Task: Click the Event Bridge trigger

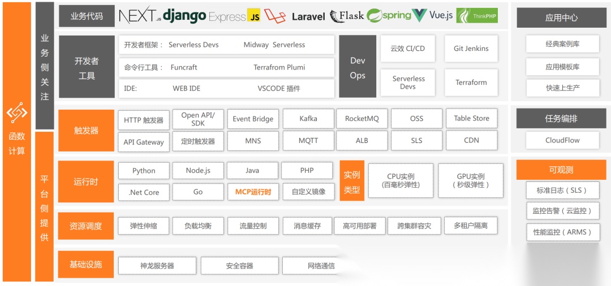Action: coord(253,119)
